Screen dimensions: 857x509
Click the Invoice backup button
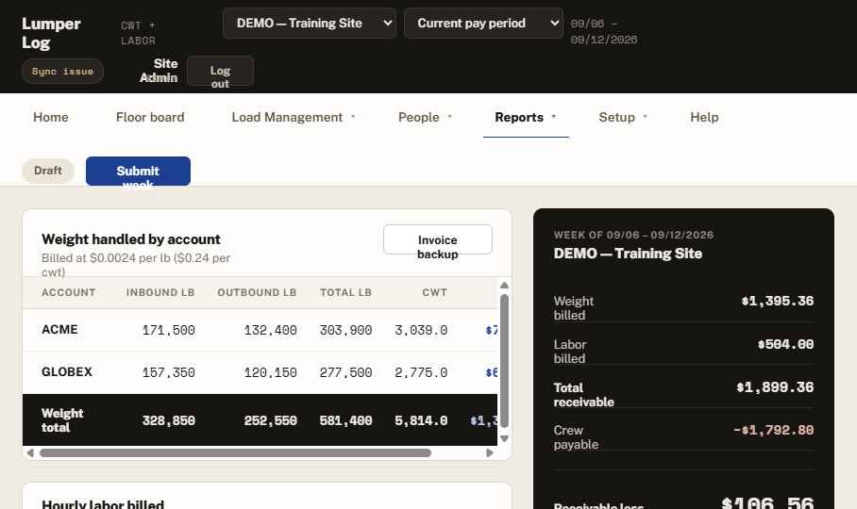pyautogui.click(x=438, y=239)
